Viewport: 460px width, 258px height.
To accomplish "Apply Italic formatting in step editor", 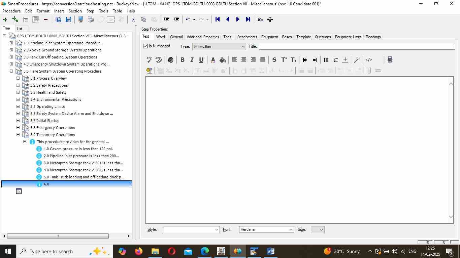I will (x=192, y=60).
